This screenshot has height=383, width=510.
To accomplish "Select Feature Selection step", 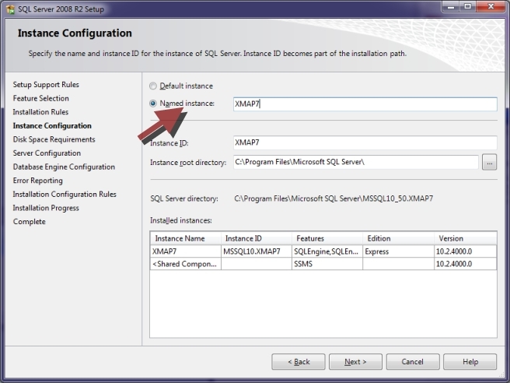I will tap(41, 98).
